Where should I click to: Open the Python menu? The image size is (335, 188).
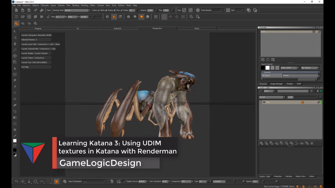121,5
